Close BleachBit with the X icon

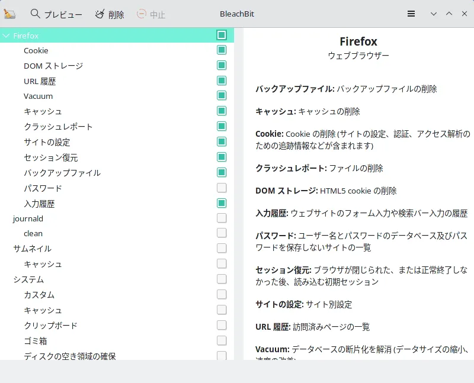pos(463,14)
